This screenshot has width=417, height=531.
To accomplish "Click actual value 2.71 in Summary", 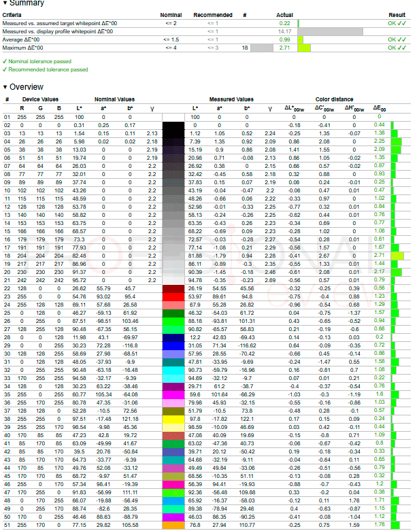I will tap(284, 48).
